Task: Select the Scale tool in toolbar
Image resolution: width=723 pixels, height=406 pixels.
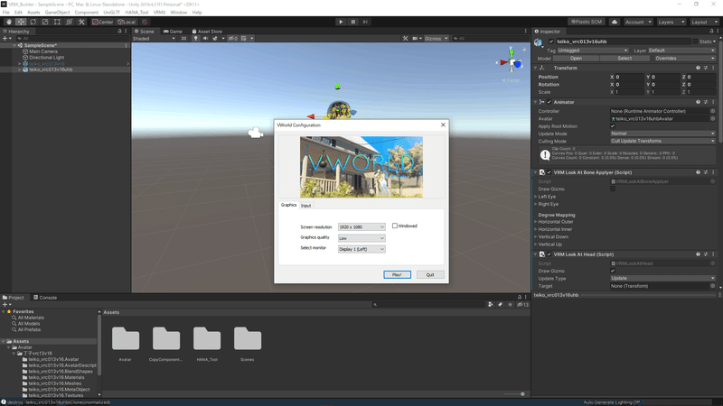Action: coord(44,22)
